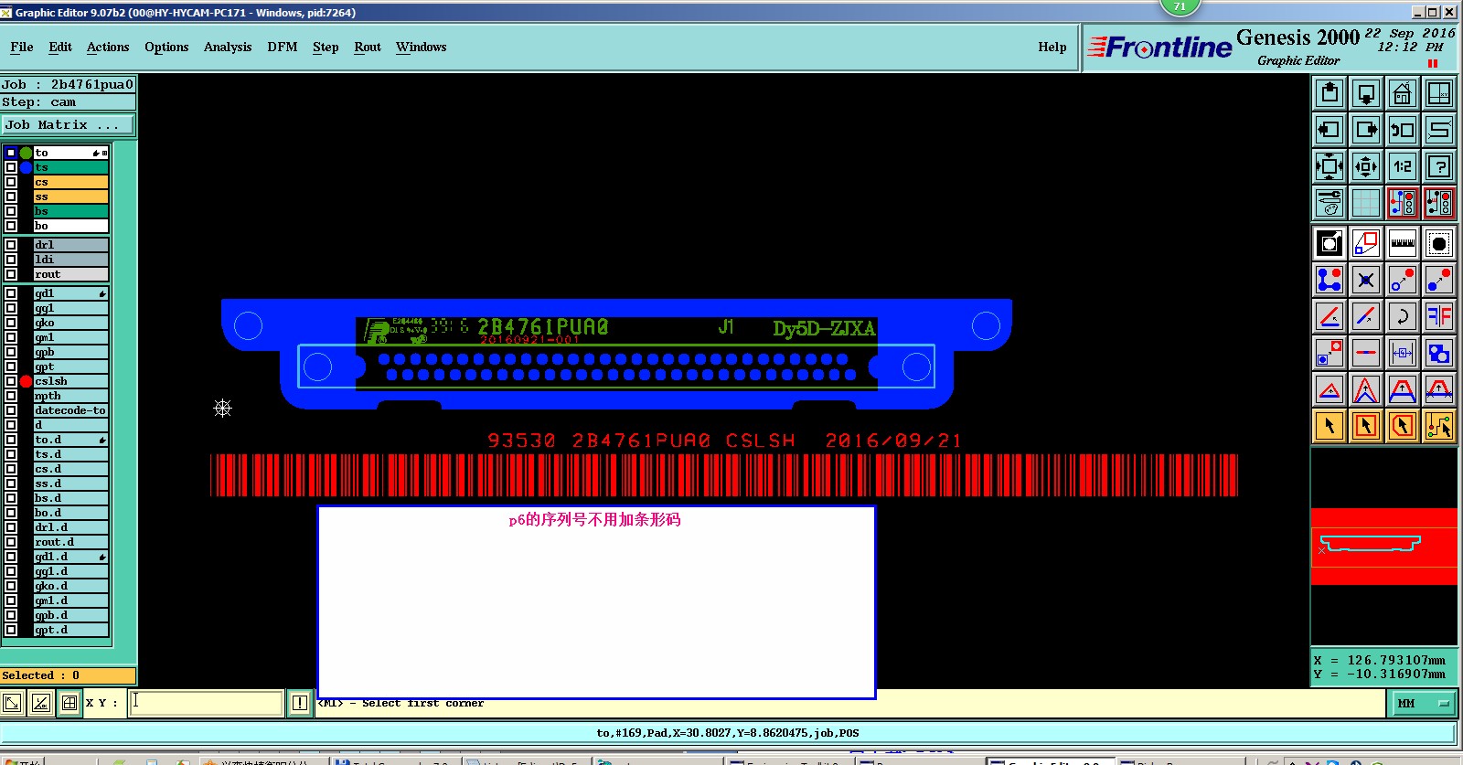Toggle the checkbox for layer npth
This screenshot has height=765, width=1463.
pos(11,396)
